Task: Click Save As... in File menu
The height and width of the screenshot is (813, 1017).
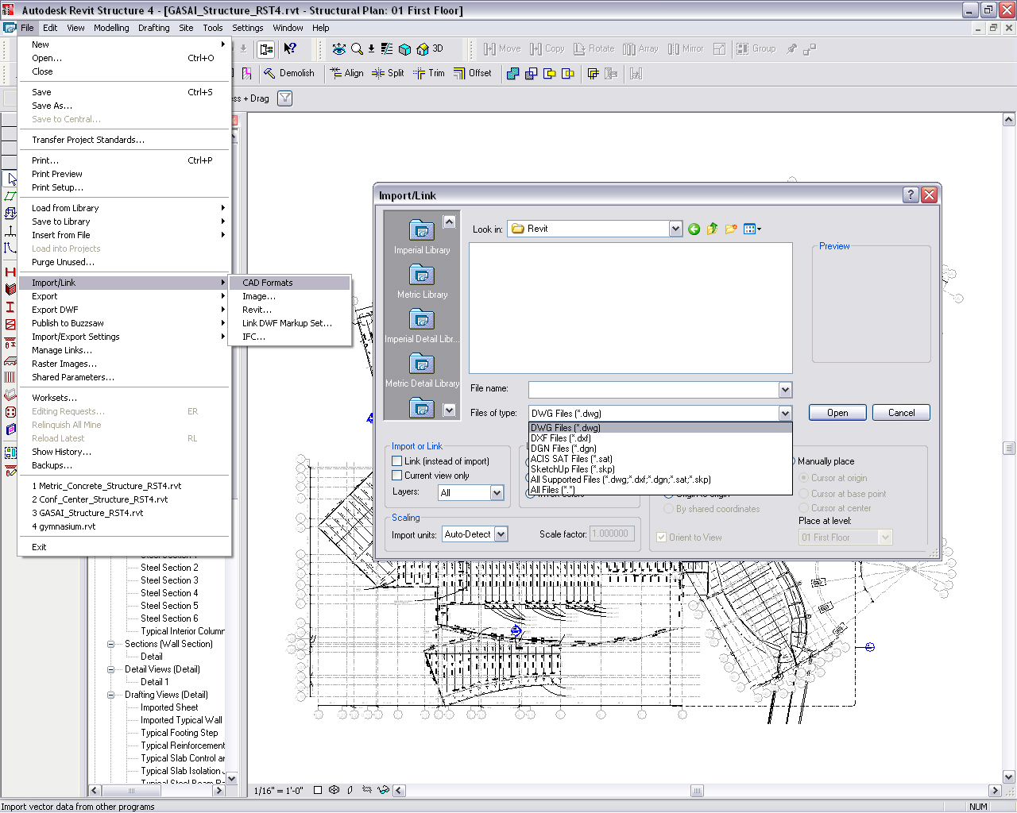Action: pos(125,106)
